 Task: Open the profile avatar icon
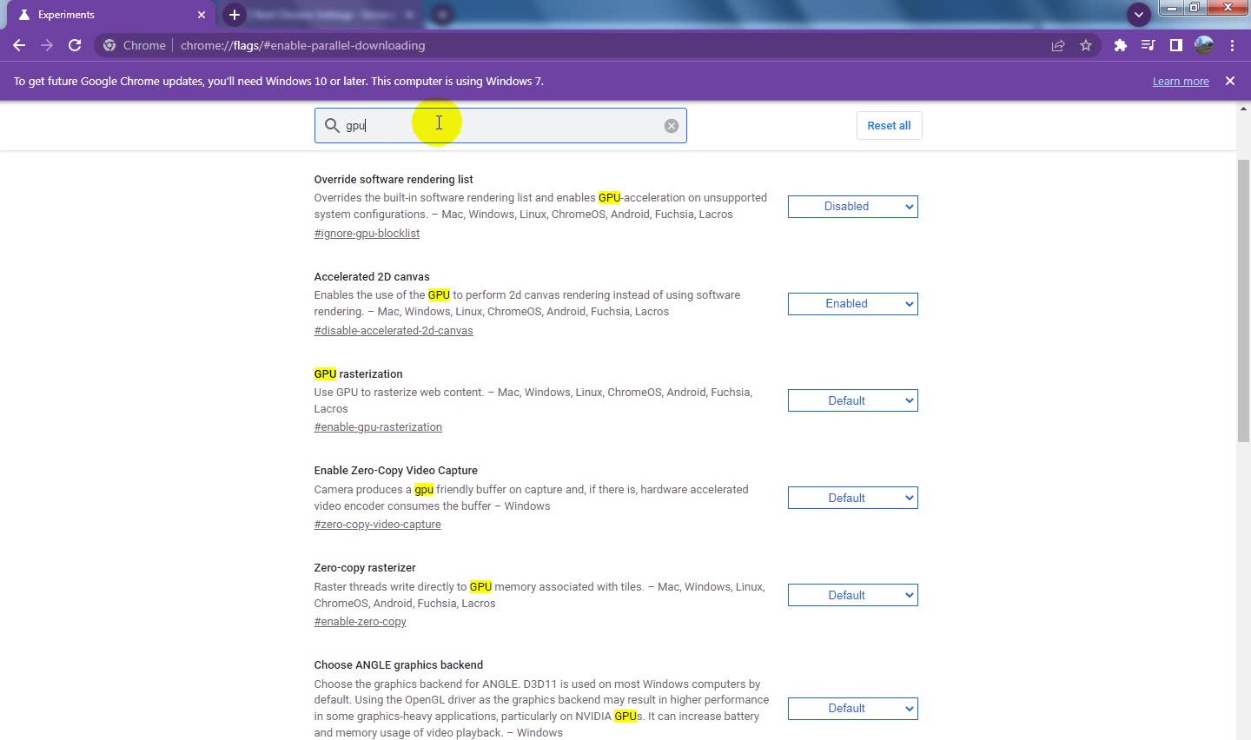tap(1204, 45)
